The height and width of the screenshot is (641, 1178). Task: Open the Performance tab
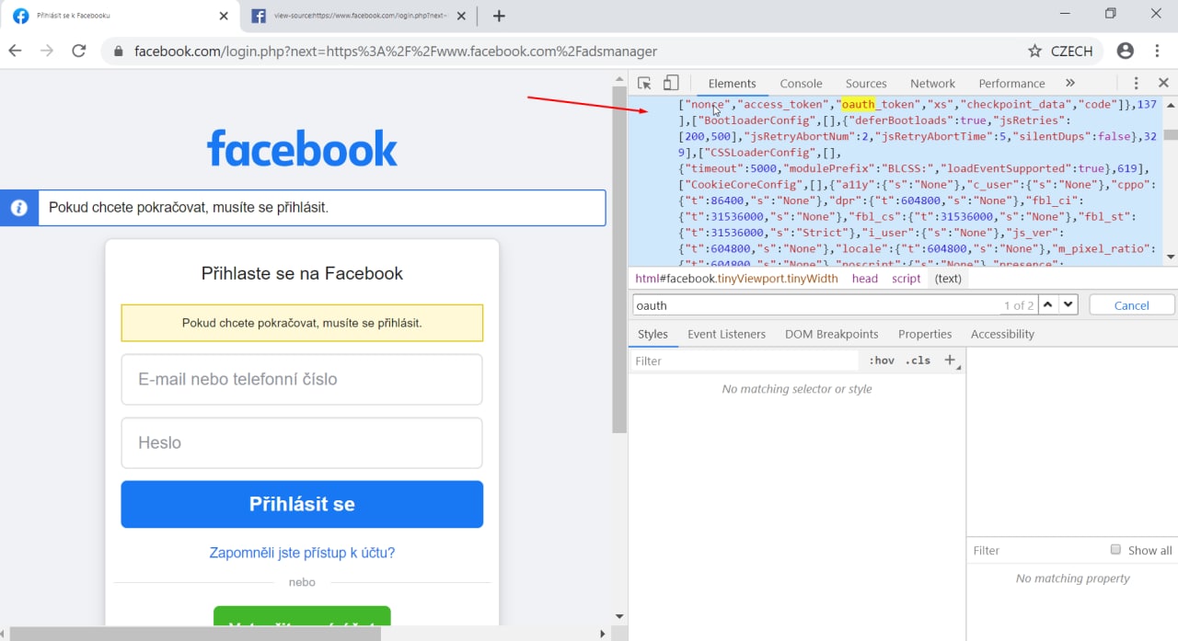[1011, 83]
